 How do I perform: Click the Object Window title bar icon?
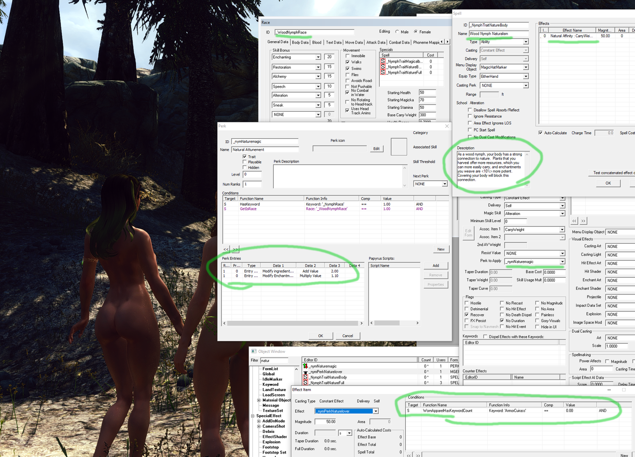(254, 351)
